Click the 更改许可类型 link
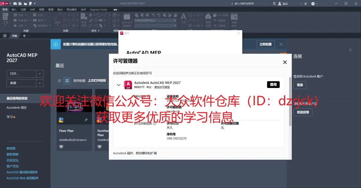This screenshot has width=361, height=188. coord(162,87)
